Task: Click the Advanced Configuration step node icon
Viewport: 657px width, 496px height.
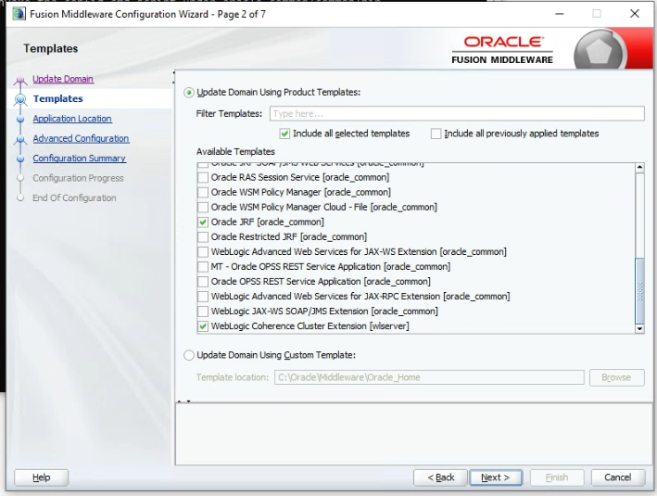Action: pos(20,139)
